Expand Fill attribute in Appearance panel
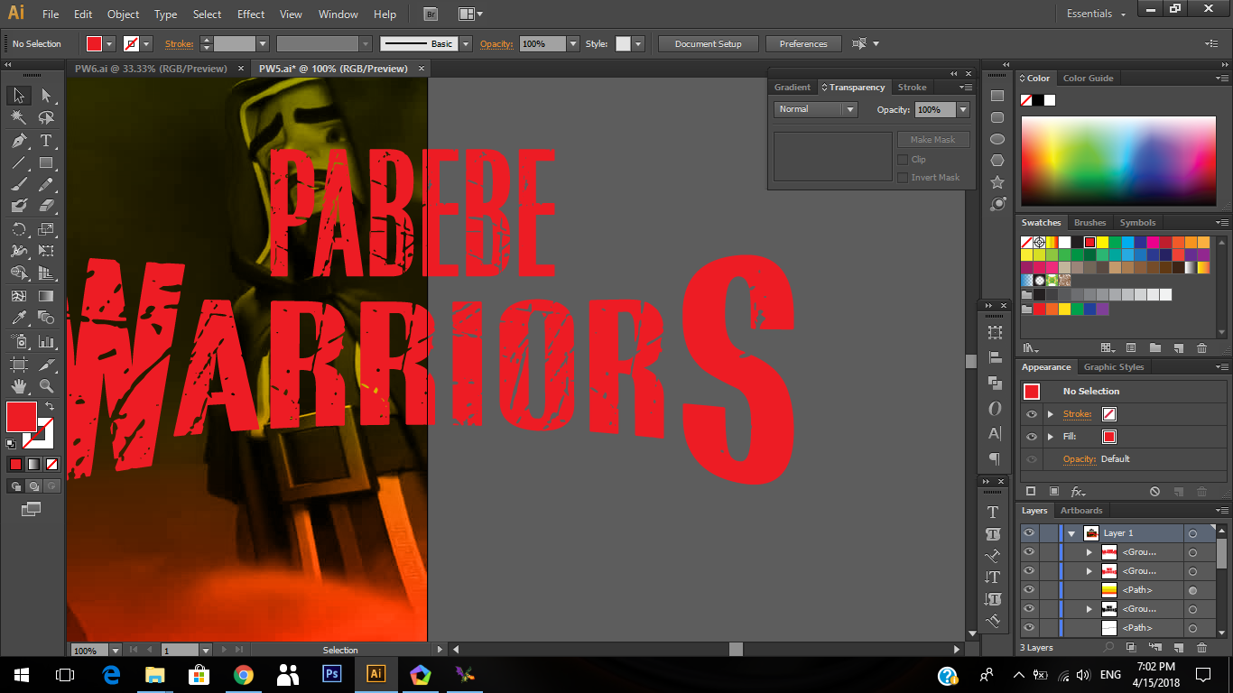The height and width of the screenshot is (693, 1233). [x=1050, y=437]
